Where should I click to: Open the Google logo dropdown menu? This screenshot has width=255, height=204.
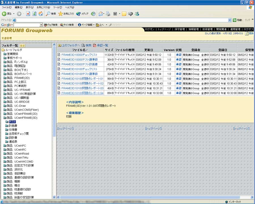7,25
